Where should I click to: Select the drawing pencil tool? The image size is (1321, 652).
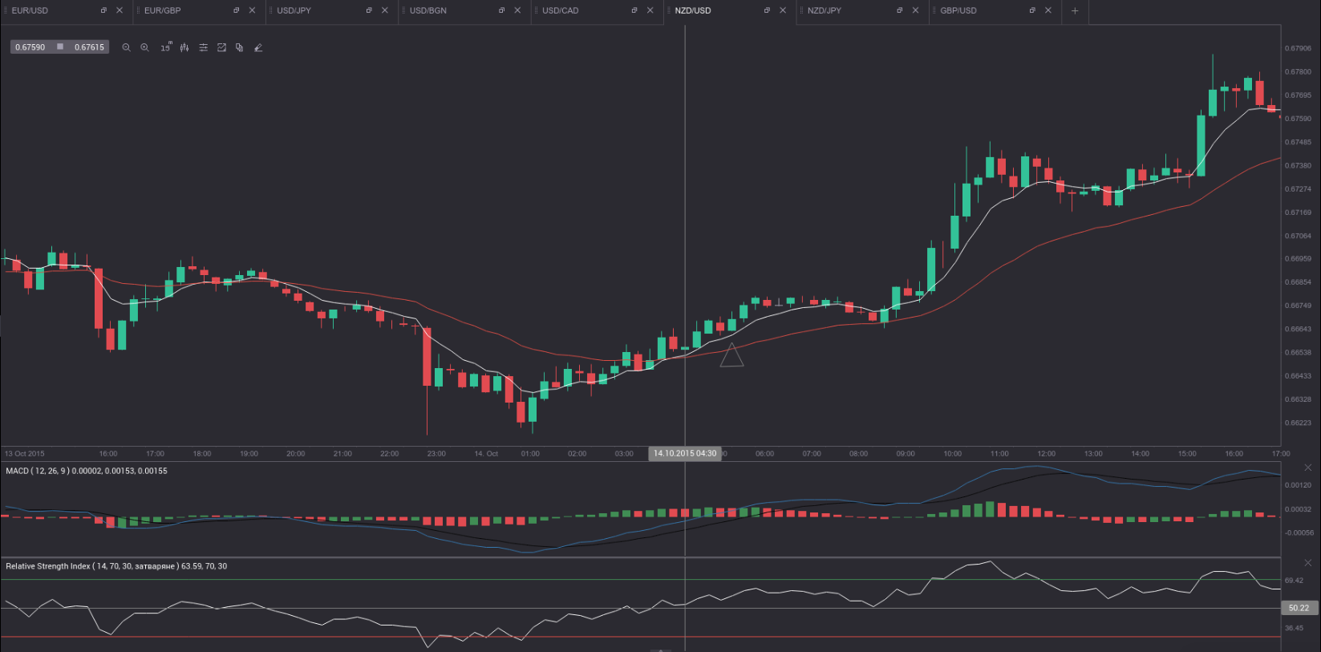258,47
